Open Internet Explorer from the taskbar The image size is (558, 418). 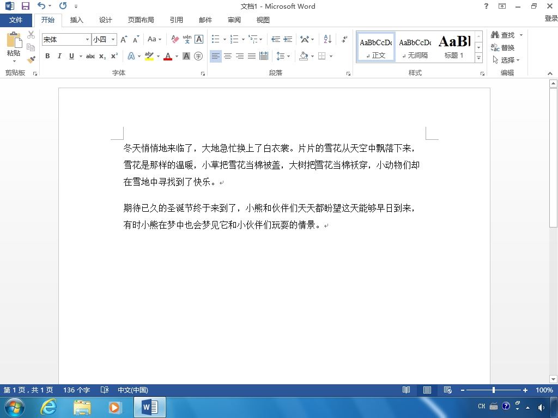(48, 407)
